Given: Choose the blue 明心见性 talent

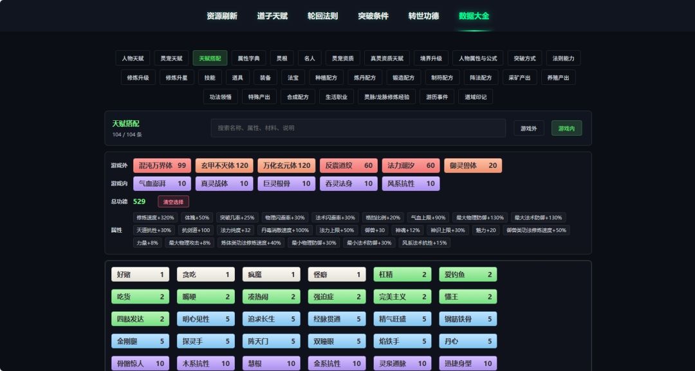Looking at the screenshot, I should [206, 319].
